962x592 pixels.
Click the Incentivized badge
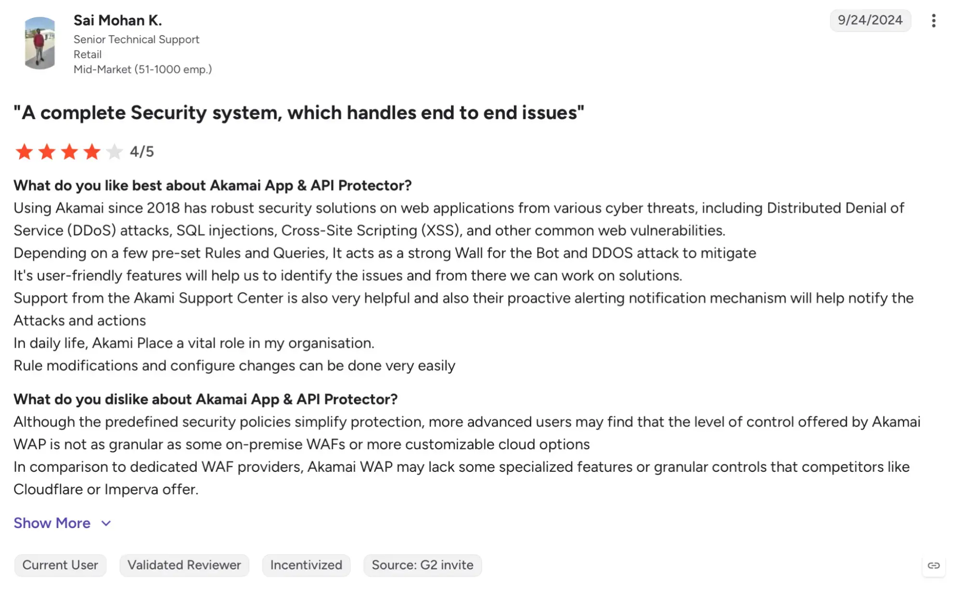click(x=306, y=565)
